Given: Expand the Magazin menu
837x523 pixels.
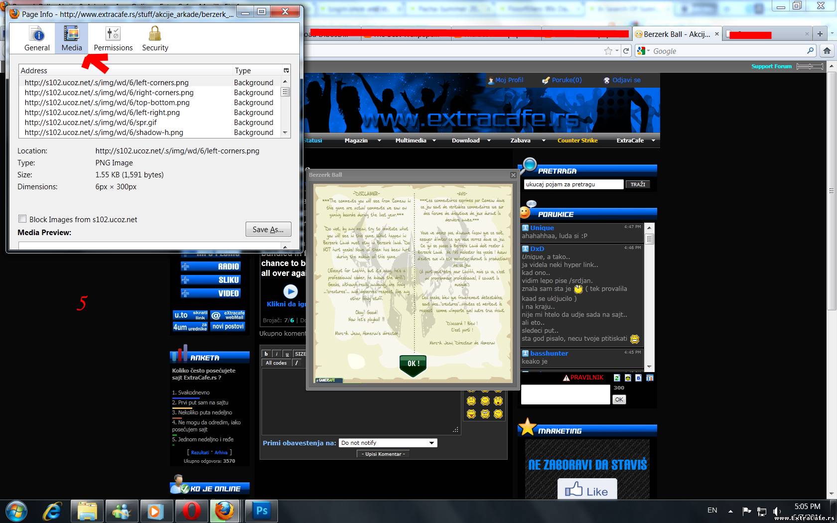Looking at the screenshot, I should pyautogui.click(x=363, y=140).
